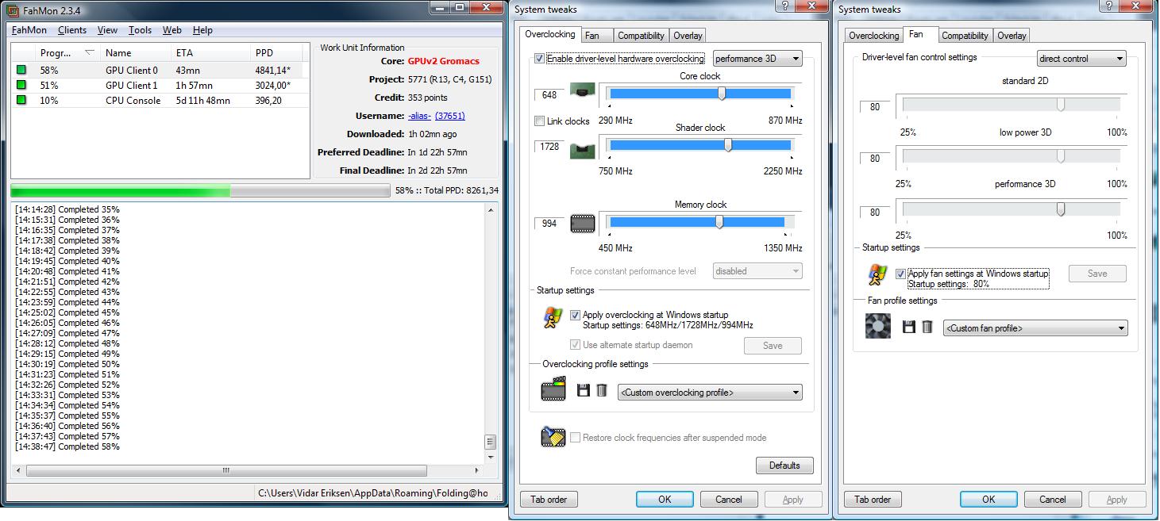This screenshot has height=521, width=1160.
Task: Click the memory clock chip icon
Action: click(582, 224)
